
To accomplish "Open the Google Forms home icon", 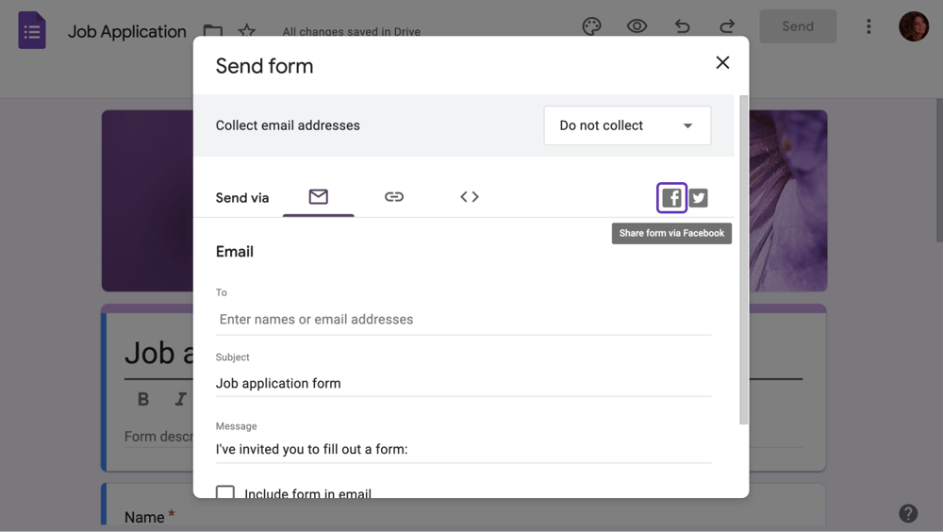I will click(32, 31).
